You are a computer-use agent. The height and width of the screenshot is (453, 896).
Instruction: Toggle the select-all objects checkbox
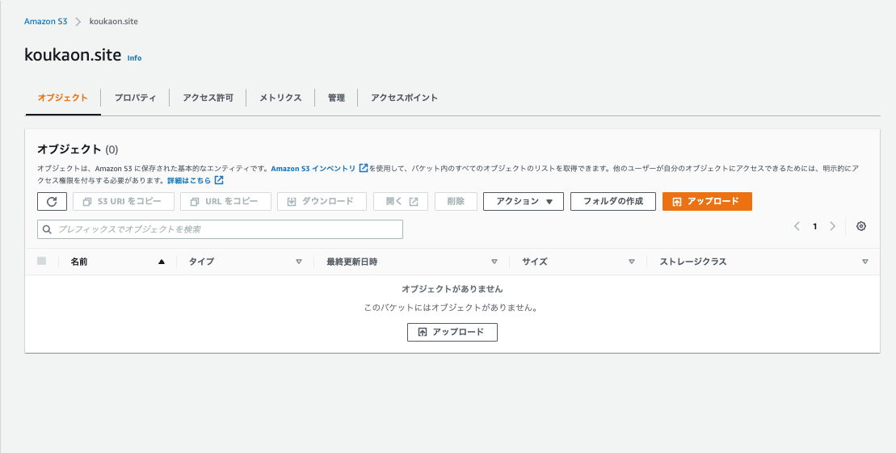click(42, 261)
